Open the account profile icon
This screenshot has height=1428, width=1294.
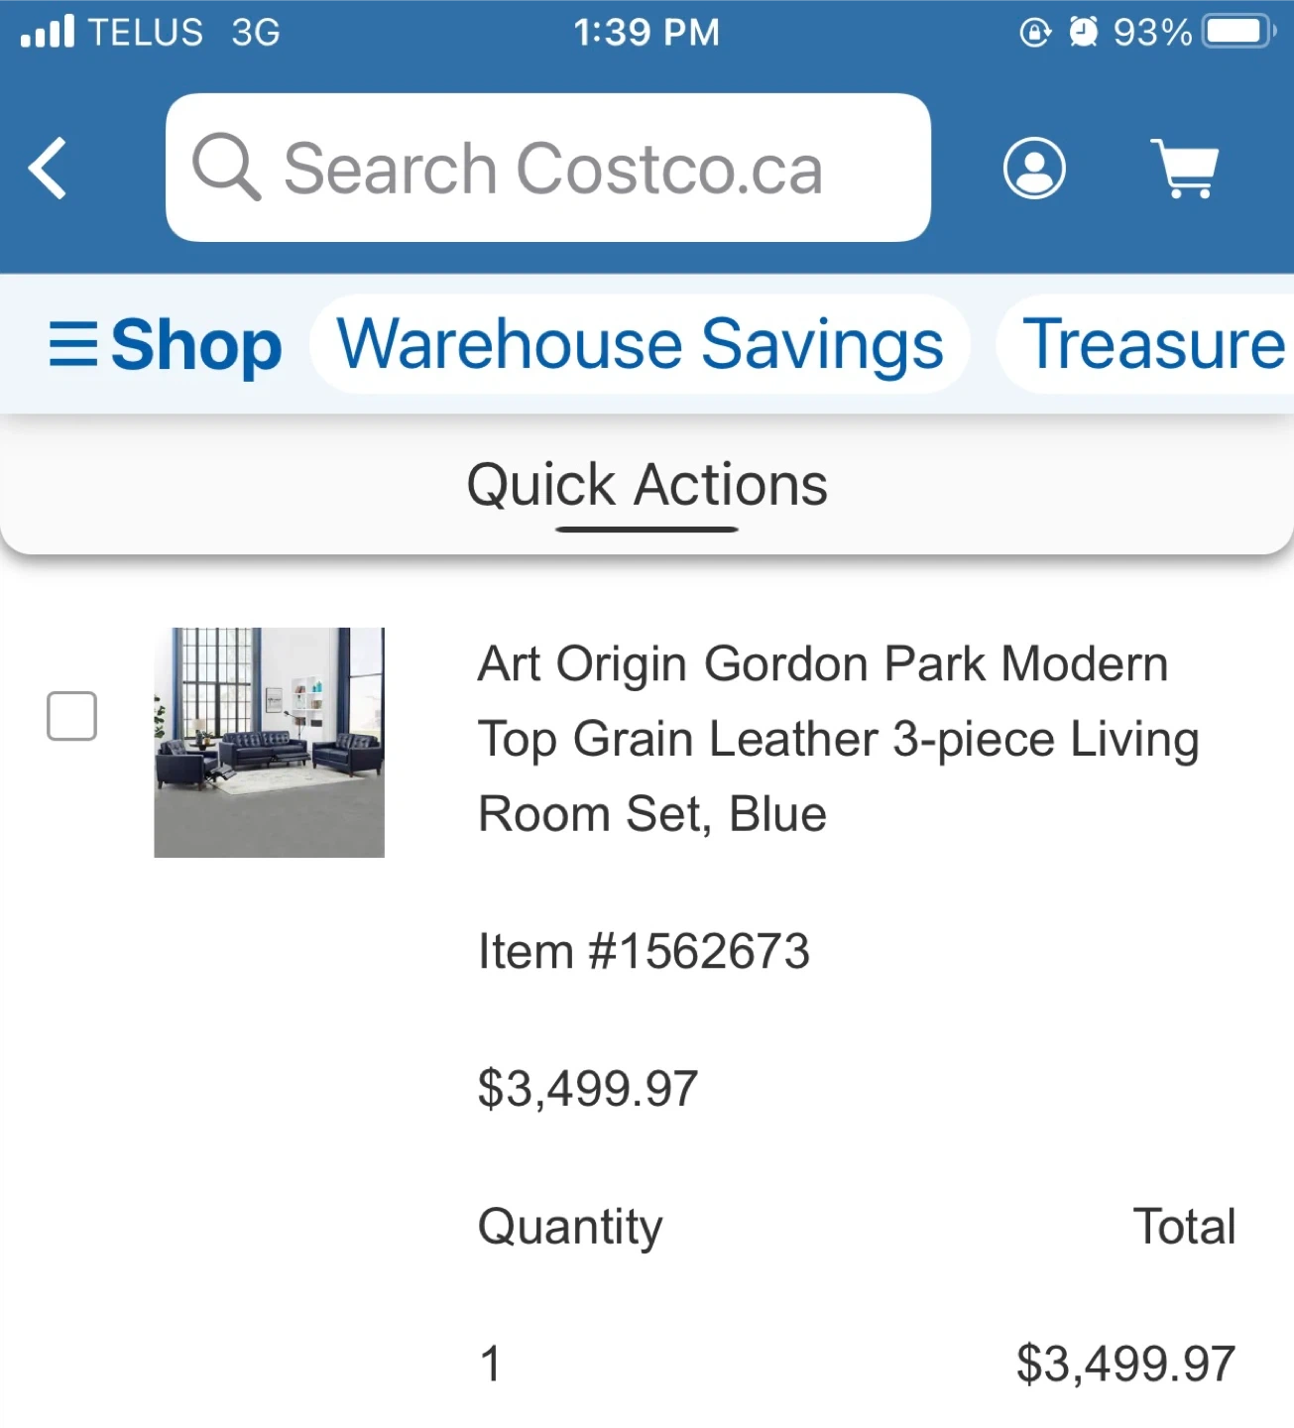click(x=1034, y=169)
